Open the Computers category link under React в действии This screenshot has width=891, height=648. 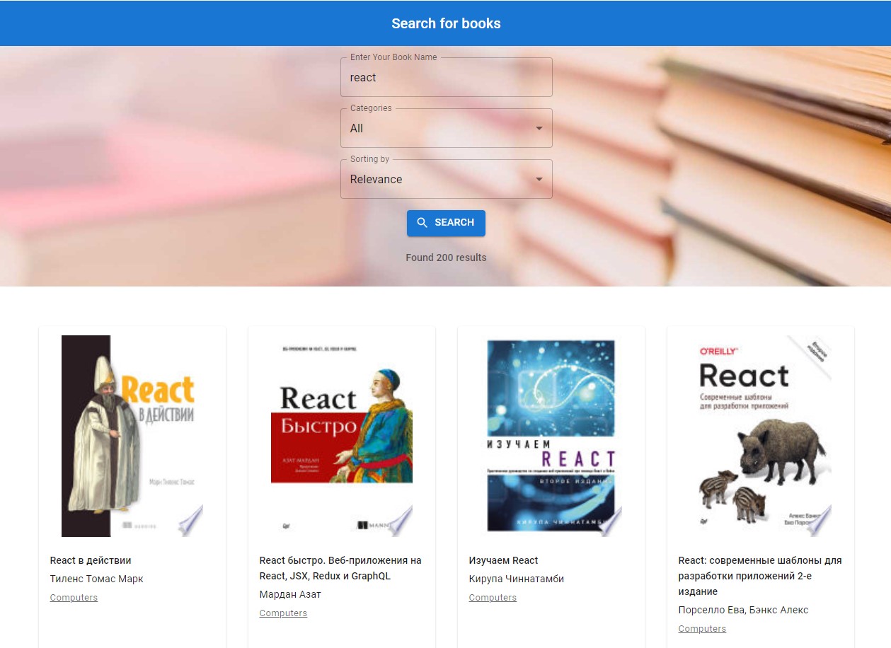(x=74, y=597)
